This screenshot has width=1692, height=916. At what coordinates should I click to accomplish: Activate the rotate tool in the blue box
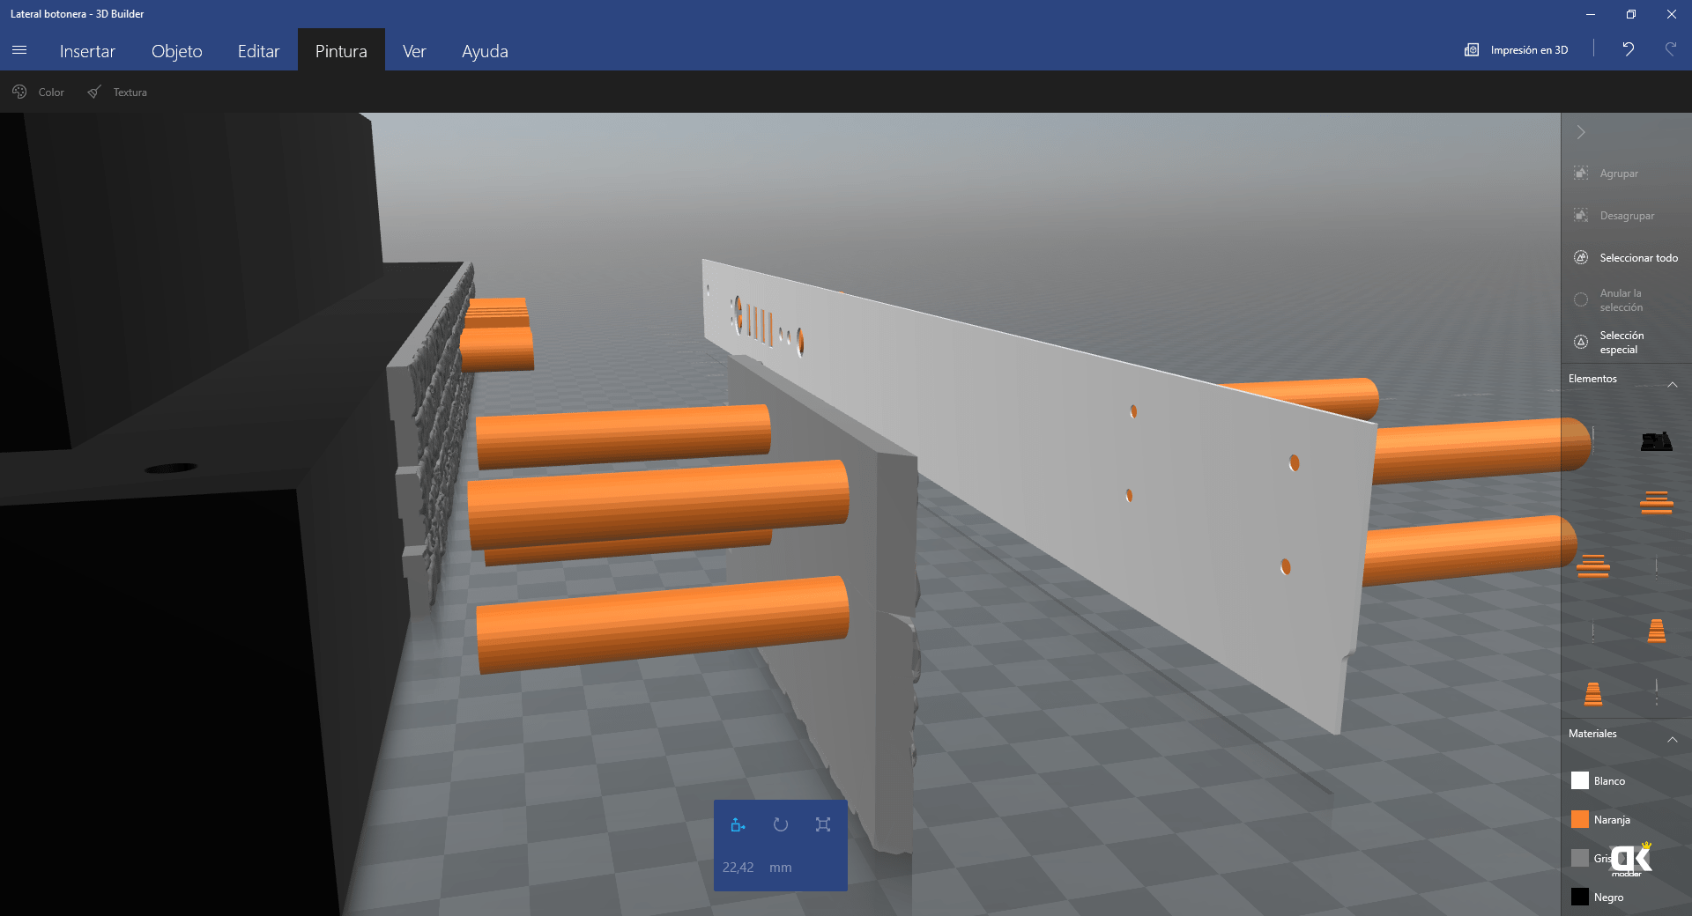[x=781, y=824]
